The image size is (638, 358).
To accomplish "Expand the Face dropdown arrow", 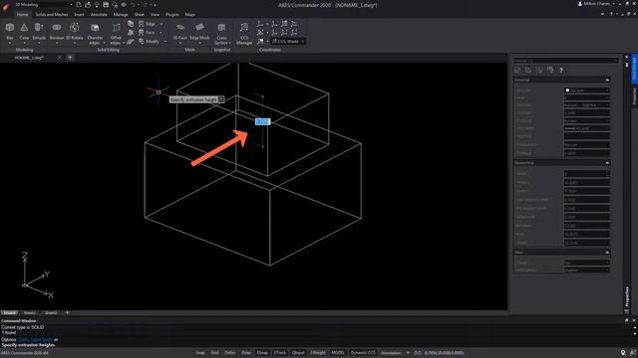I will point(161,33).
